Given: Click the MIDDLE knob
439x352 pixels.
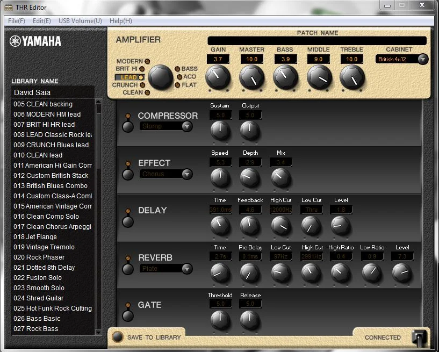Looking at the screenshot, I should (x=319, y=77).
